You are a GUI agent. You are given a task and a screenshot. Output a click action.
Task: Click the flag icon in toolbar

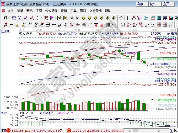point(52,18)
